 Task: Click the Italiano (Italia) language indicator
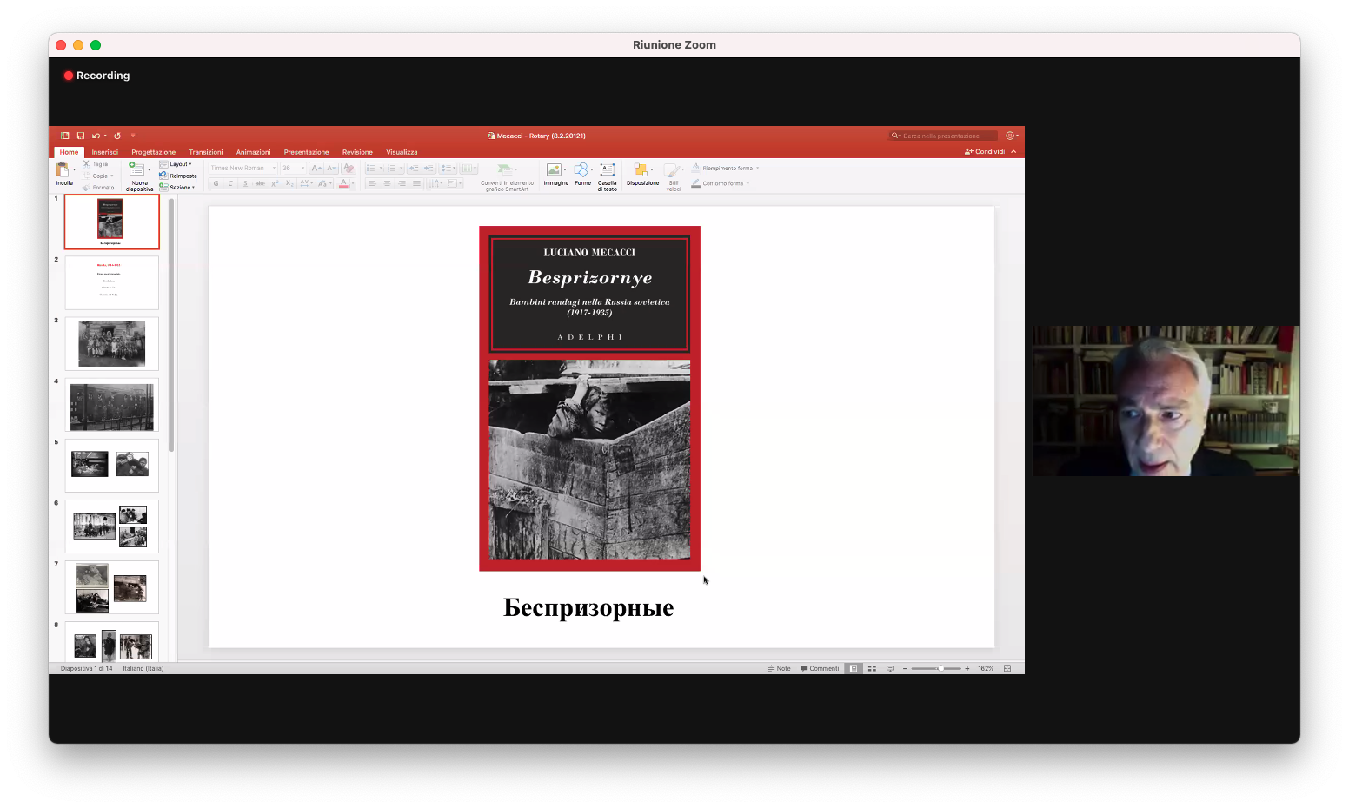click(x=143, y=668)
